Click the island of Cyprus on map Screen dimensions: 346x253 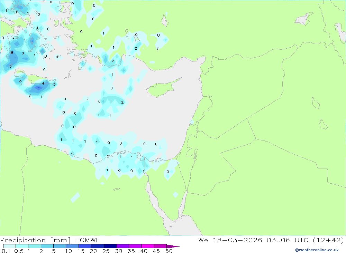[x=161, y=89]
